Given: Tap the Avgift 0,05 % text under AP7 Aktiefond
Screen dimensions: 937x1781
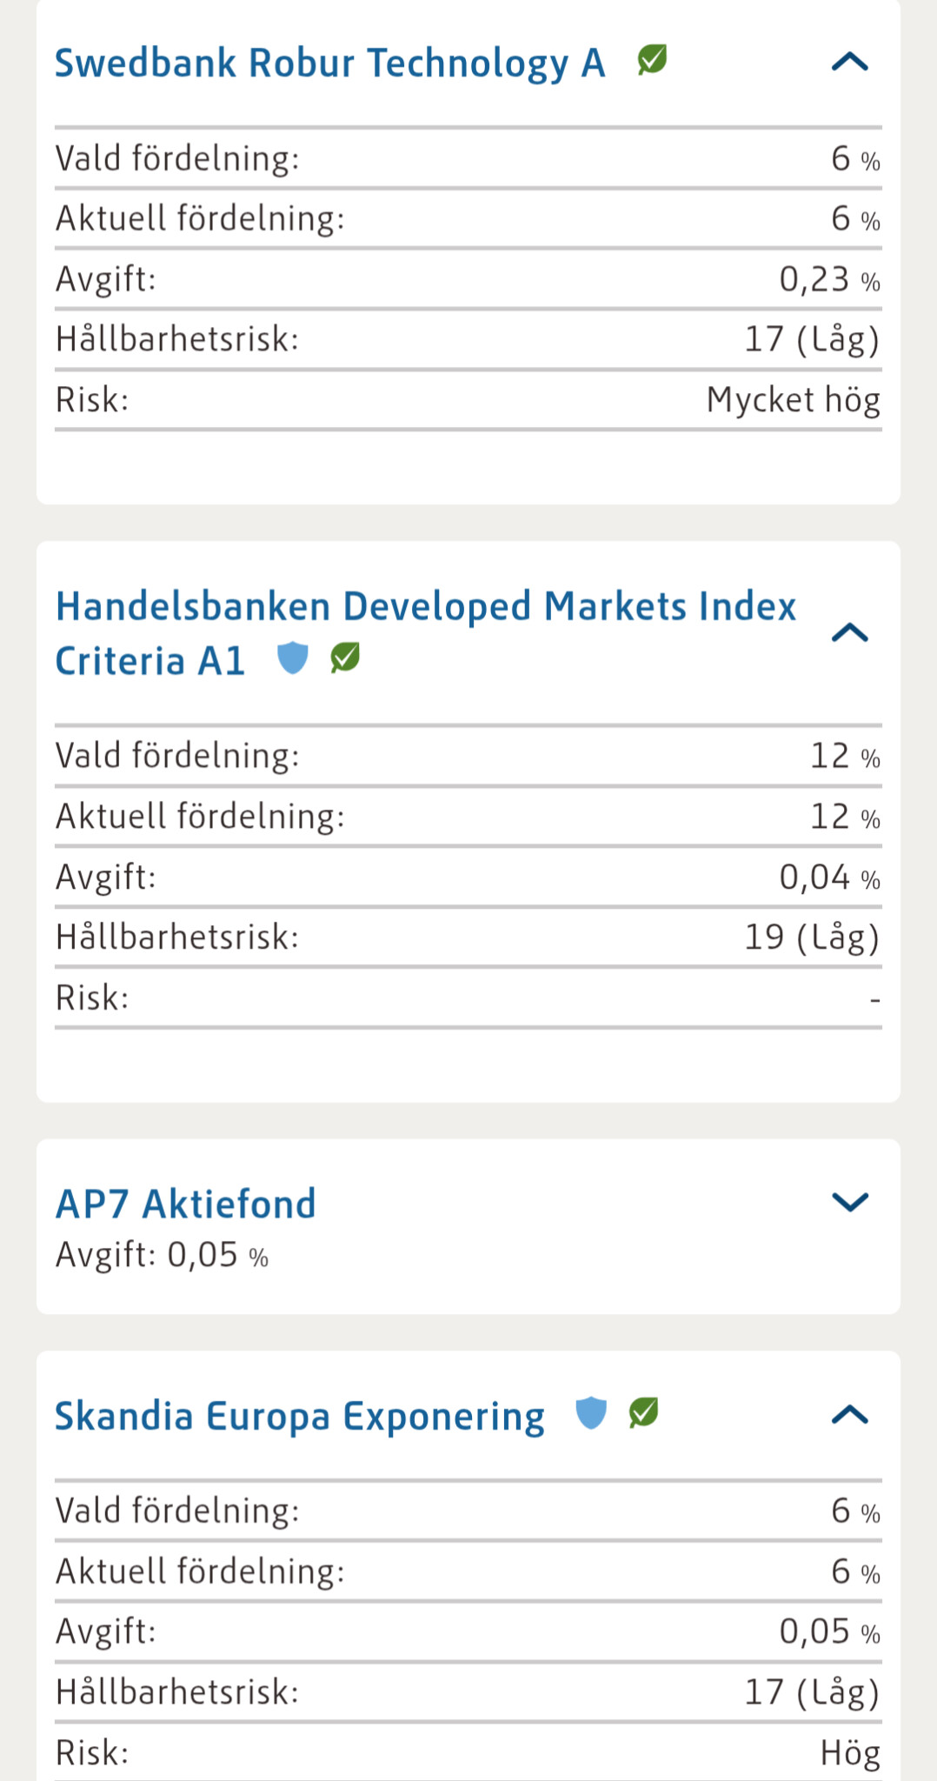Looking at the screenshot, I should coord(162,1255).
